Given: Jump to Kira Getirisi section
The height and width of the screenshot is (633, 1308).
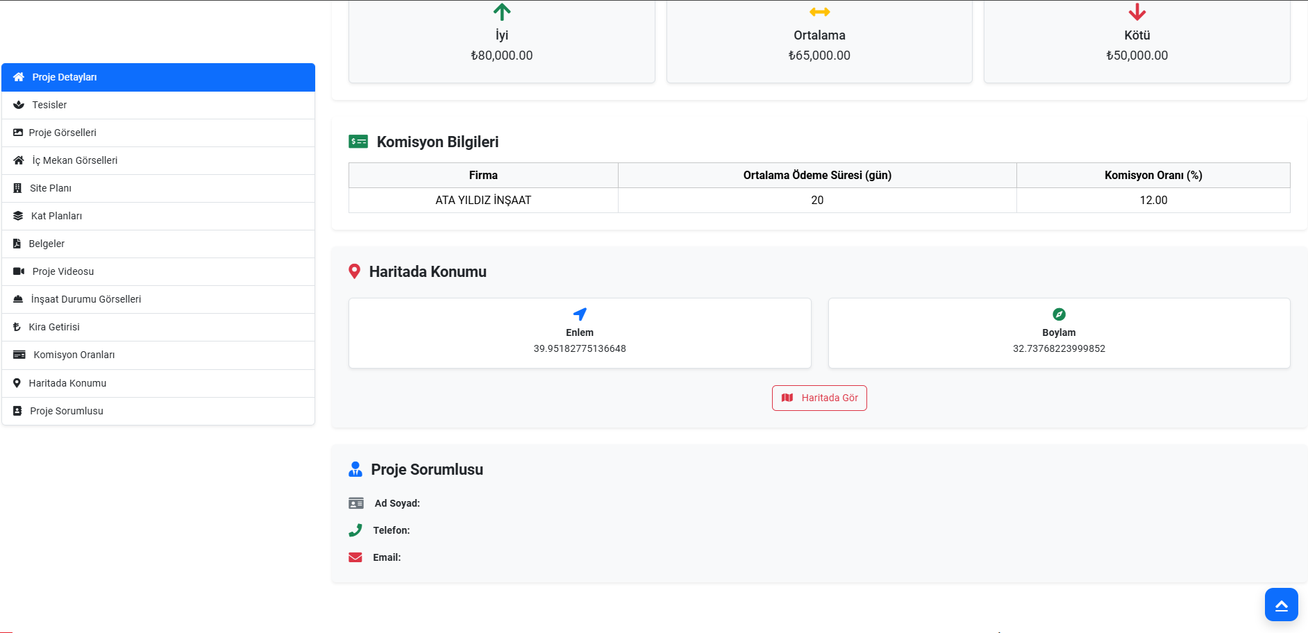Looking at the screenshot, I should click(158, 327).
